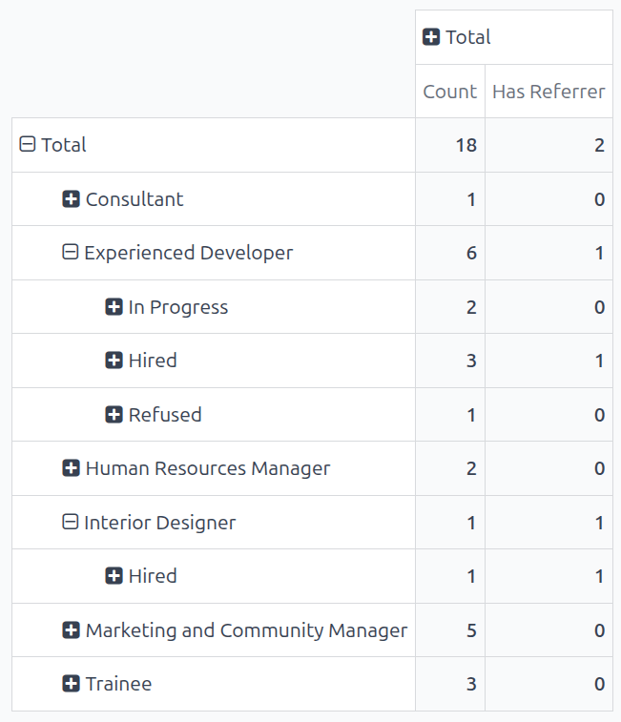This screenshot has width=621, height=722.
Task: Expand the Consultant row plus icon
Action: pyautogui.click(x=71, y=199)
